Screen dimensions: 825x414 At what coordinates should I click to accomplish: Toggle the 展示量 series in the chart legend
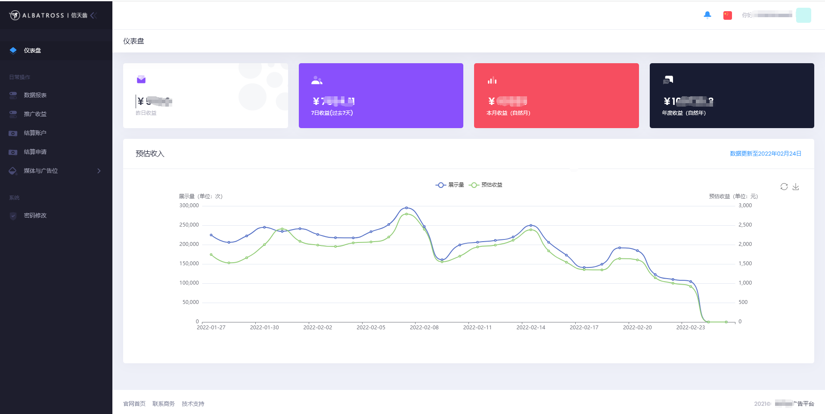[x=450, y=185]
